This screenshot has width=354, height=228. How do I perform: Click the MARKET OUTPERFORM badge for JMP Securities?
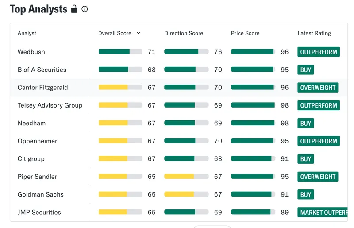tap(323, 212)
